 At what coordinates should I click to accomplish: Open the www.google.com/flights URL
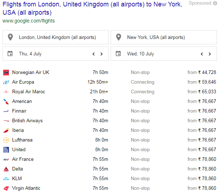[29, 21]
